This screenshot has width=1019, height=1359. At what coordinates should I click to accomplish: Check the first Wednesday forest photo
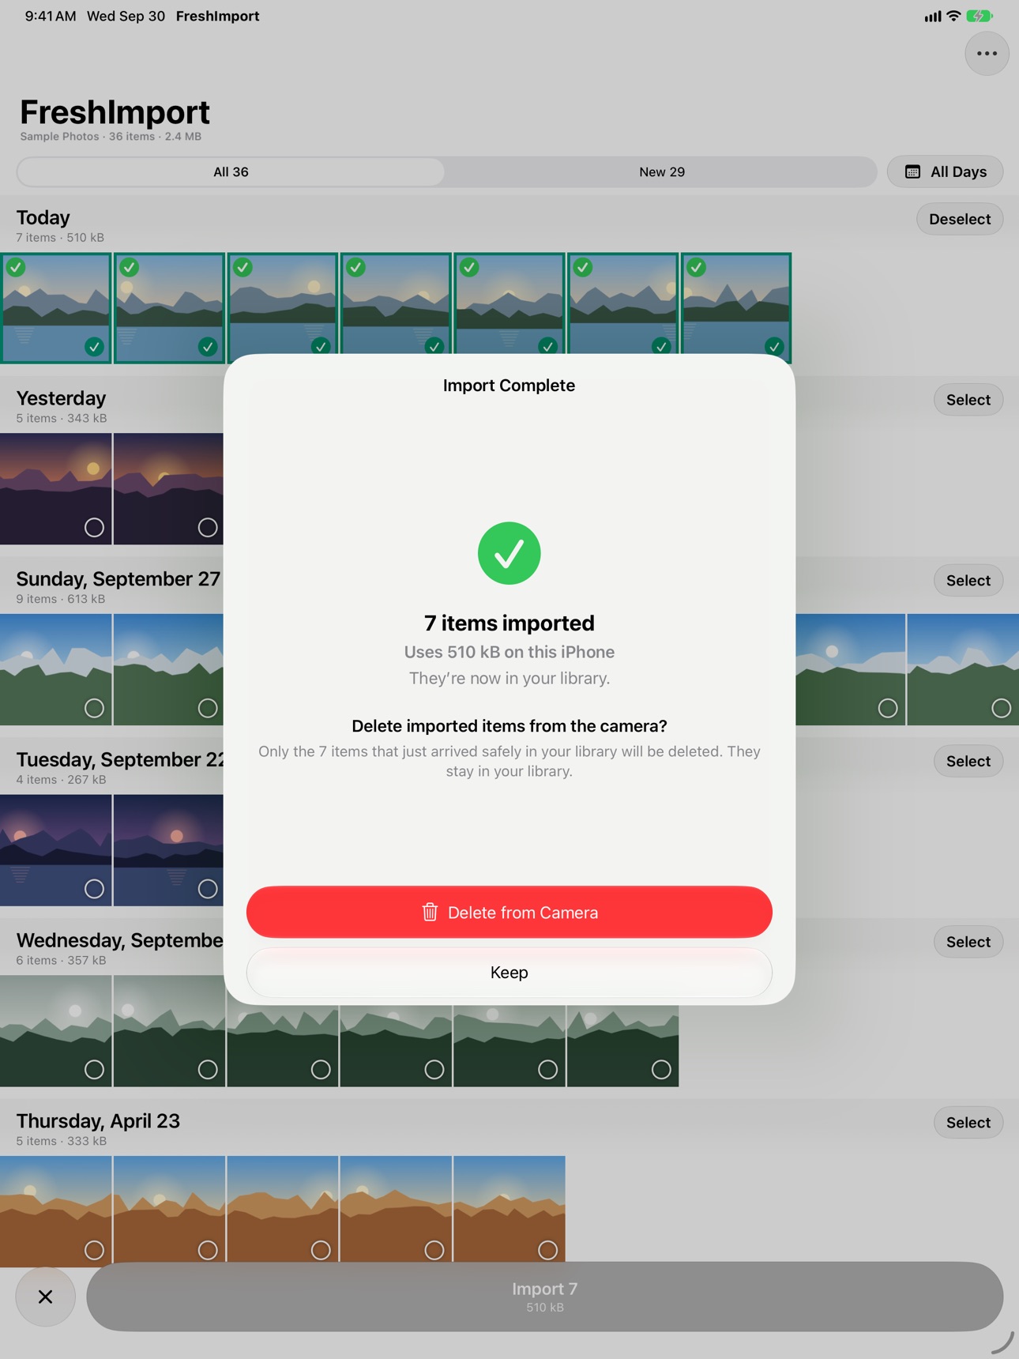click(x=94, y=1069)
